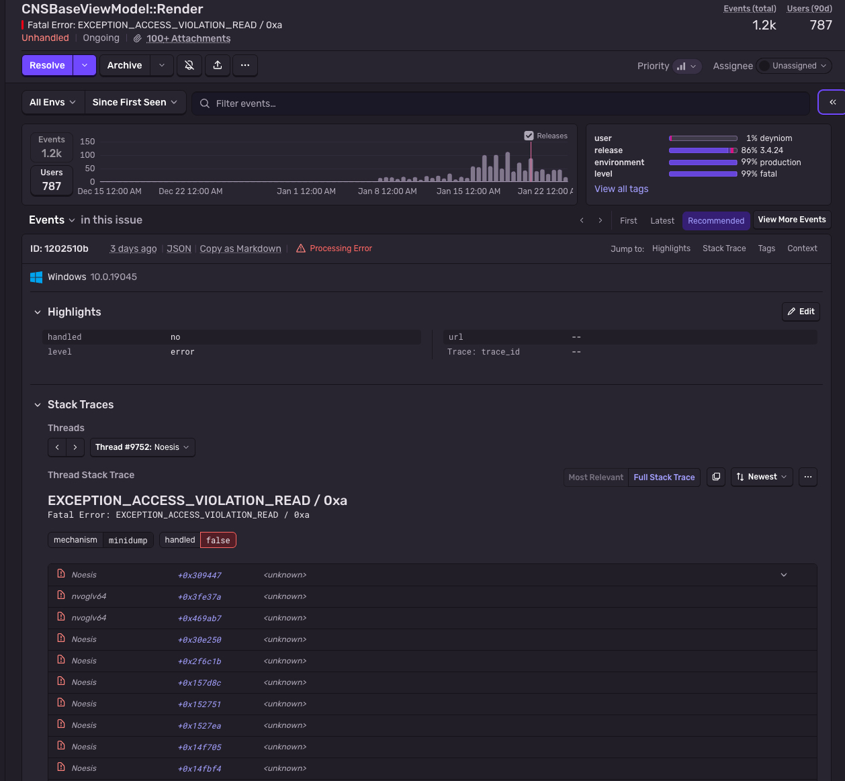Screen dimensions: 845x781
Task: Open the Thread #9752: Noesis dropdown
Action: pyautogui.click(x=142, y=447)
